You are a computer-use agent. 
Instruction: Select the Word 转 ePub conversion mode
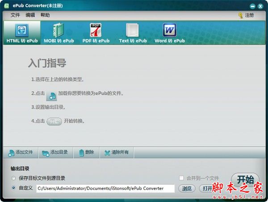pos(170,33)
